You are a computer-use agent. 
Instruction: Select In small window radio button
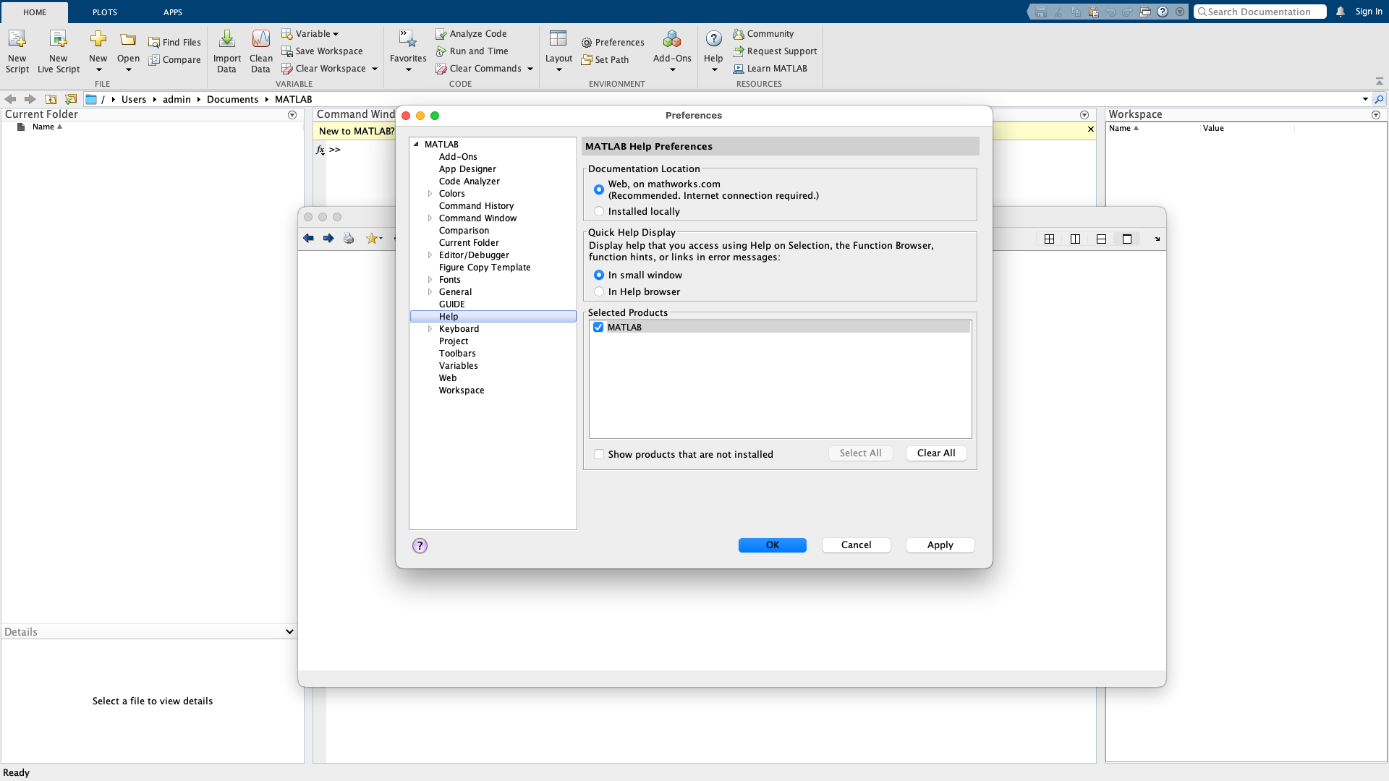click(599, 276)
